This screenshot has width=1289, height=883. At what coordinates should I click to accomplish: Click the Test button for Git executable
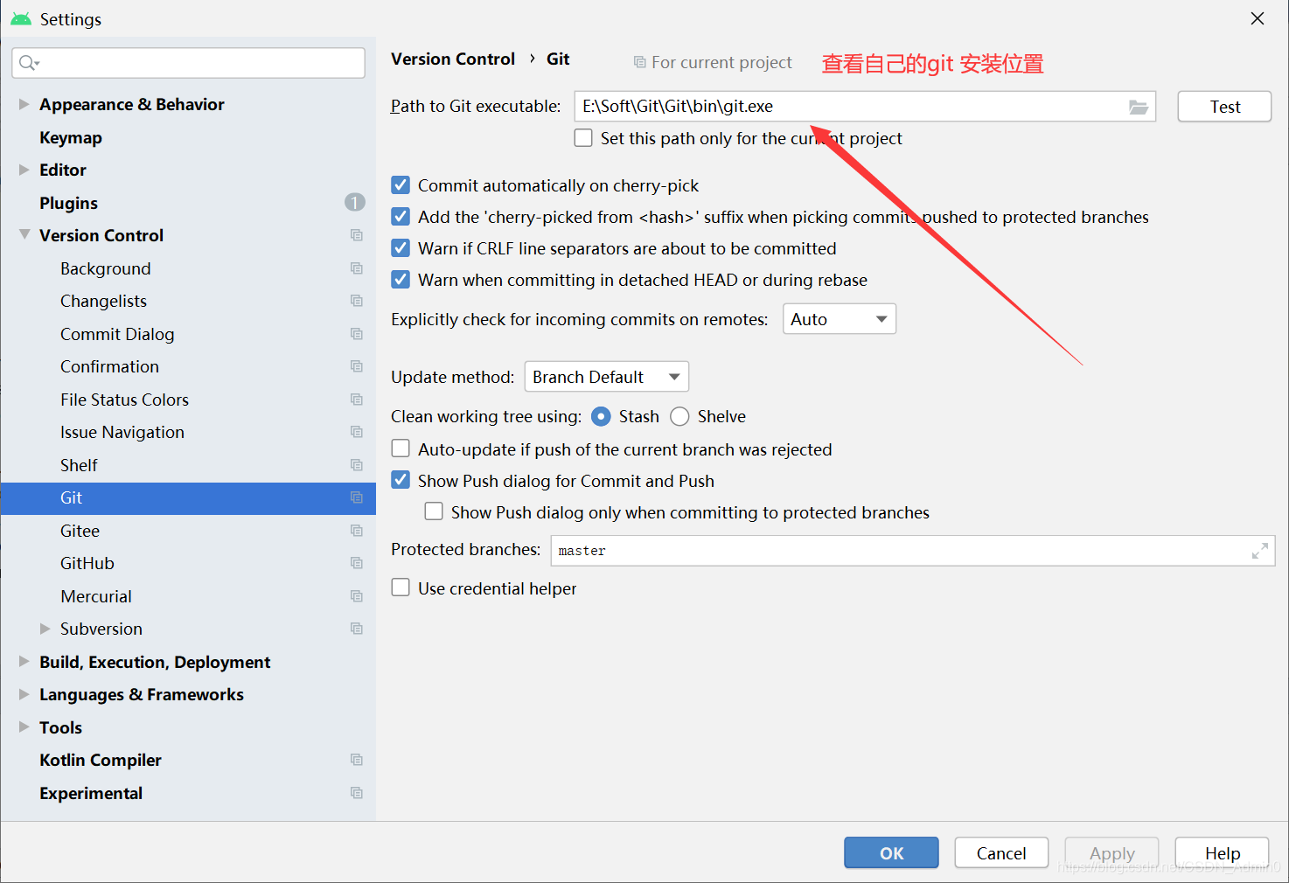pyautogui.click(x=1223, y=106)
